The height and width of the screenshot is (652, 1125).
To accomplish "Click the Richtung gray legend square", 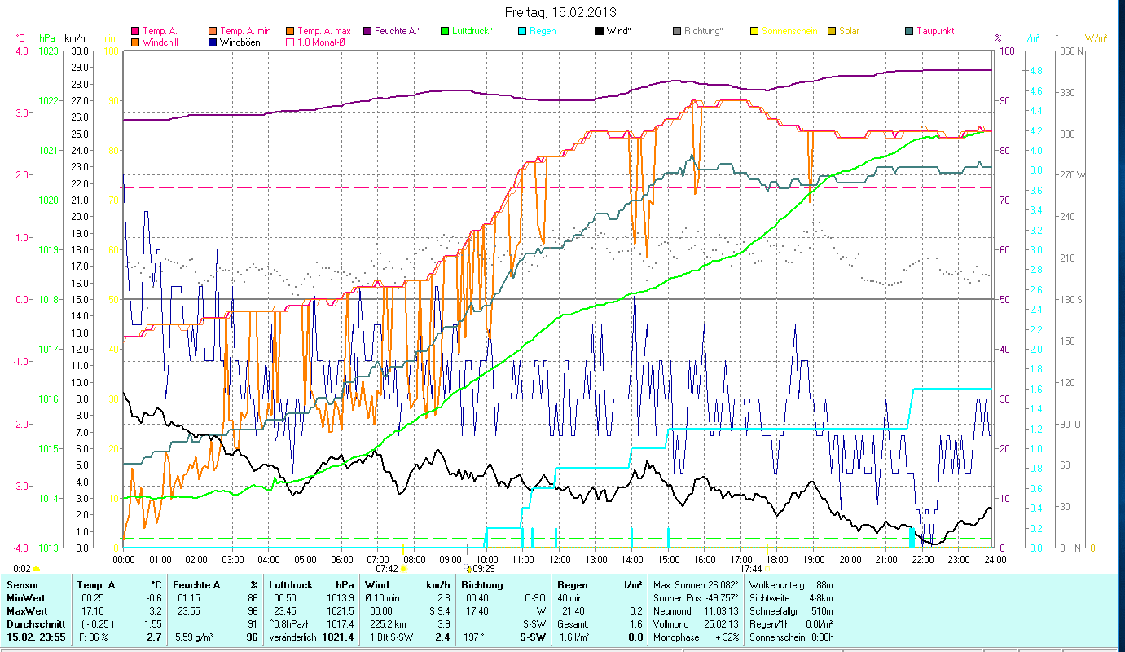I will click(x=676, y=31).
